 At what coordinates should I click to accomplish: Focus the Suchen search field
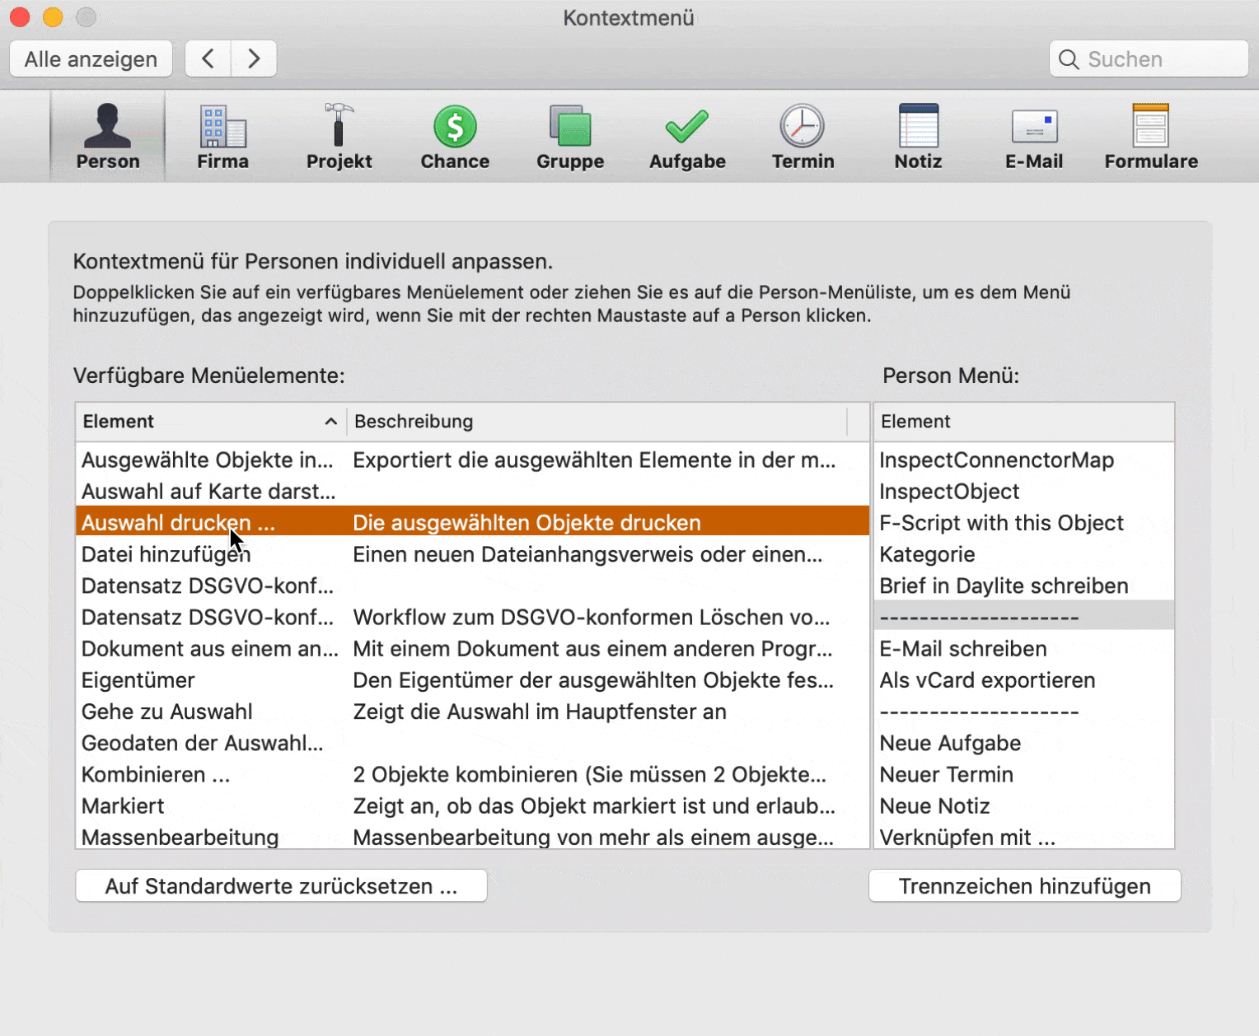pyautogui.click(x=1149, y=59)
